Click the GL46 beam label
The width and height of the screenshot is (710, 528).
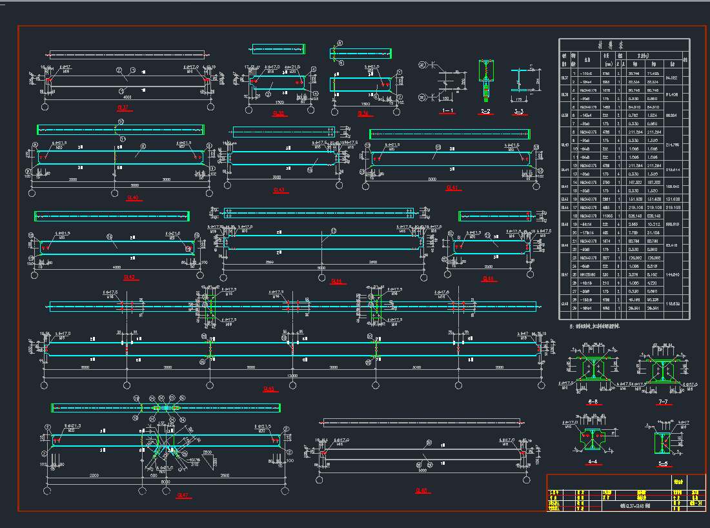click(489, 279)
